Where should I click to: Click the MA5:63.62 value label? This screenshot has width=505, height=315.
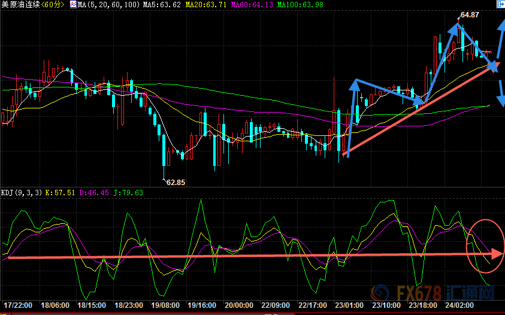coord(162,5)
